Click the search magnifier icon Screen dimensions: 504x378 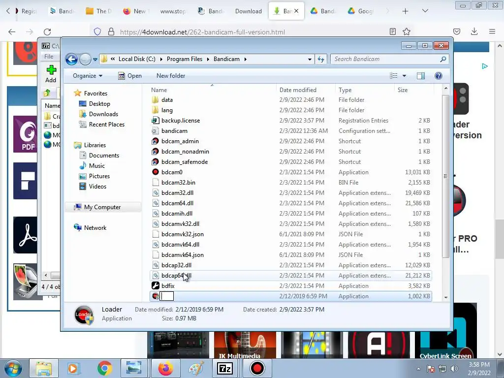pos(443,59)
